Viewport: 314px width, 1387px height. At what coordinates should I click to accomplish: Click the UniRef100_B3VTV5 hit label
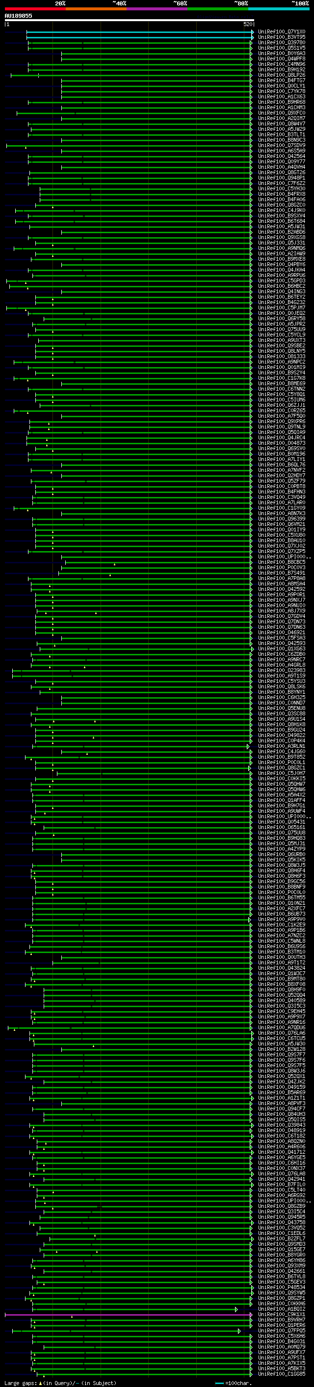(282, 37)
